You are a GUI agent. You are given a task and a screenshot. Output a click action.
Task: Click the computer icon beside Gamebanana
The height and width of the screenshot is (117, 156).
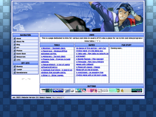coord(14,73)
